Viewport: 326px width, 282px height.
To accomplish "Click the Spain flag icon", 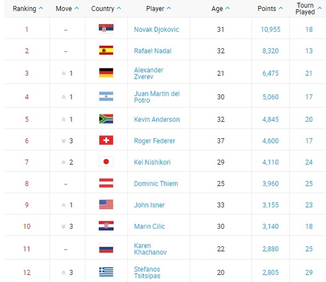I will 106,51.
